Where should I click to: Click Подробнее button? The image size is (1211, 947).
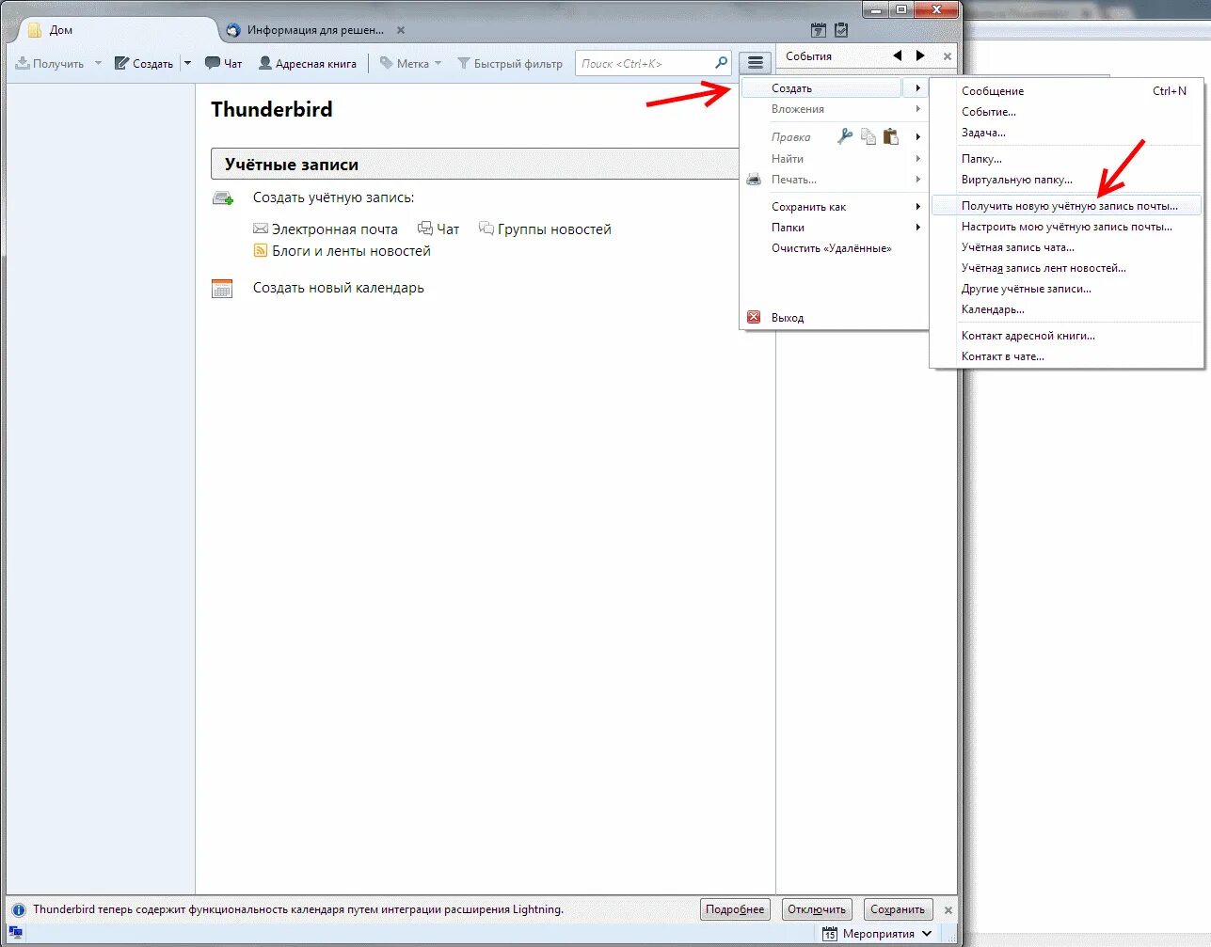tap(735, 909)
